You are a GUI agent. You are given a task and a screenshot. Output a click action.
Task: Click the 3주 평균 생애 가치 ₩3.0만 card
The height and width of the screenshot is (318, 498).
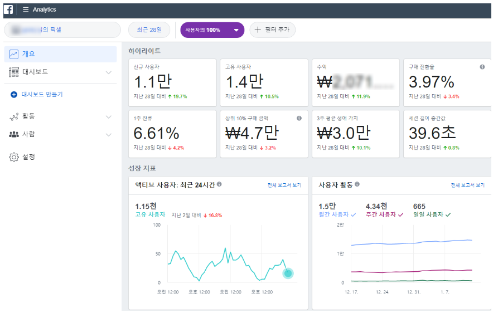click(x=356, y=134)
